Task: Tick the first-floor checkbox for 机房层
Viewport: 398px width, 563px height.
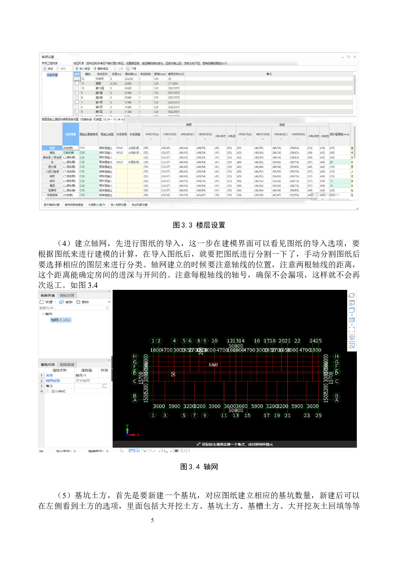Action: tap(77, 79)
